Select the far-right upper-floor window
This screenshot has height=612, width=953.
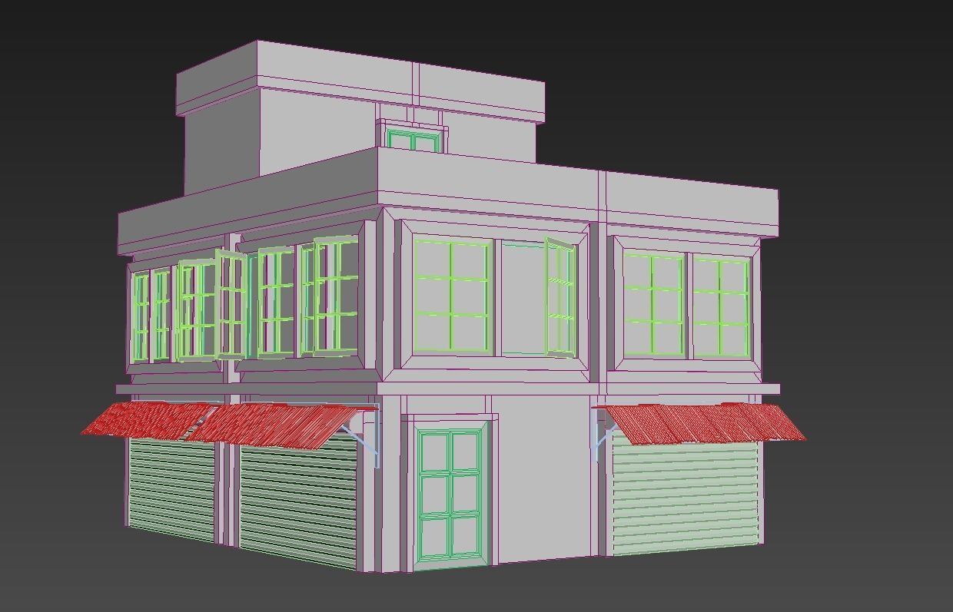pyautogui.click(x=722, y=307)
